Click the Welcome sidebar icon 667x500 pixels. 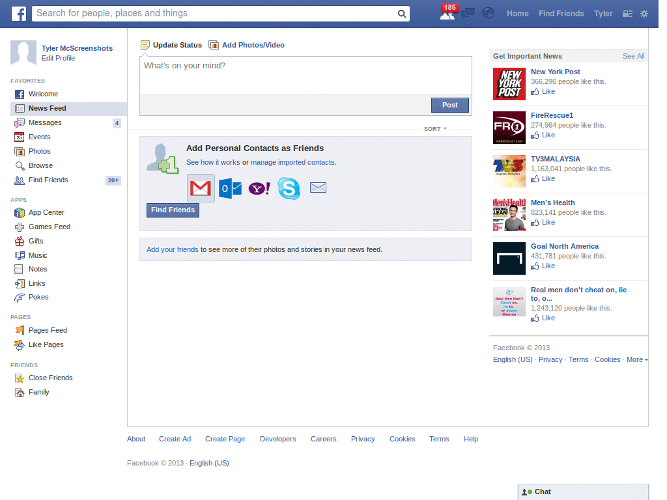20,94
